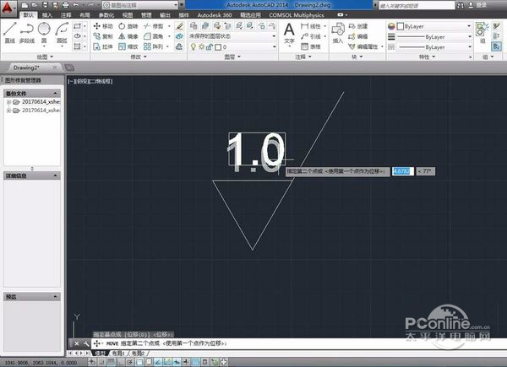
Task: Click the Leader (引线) tool
Action: coord(310,36)
